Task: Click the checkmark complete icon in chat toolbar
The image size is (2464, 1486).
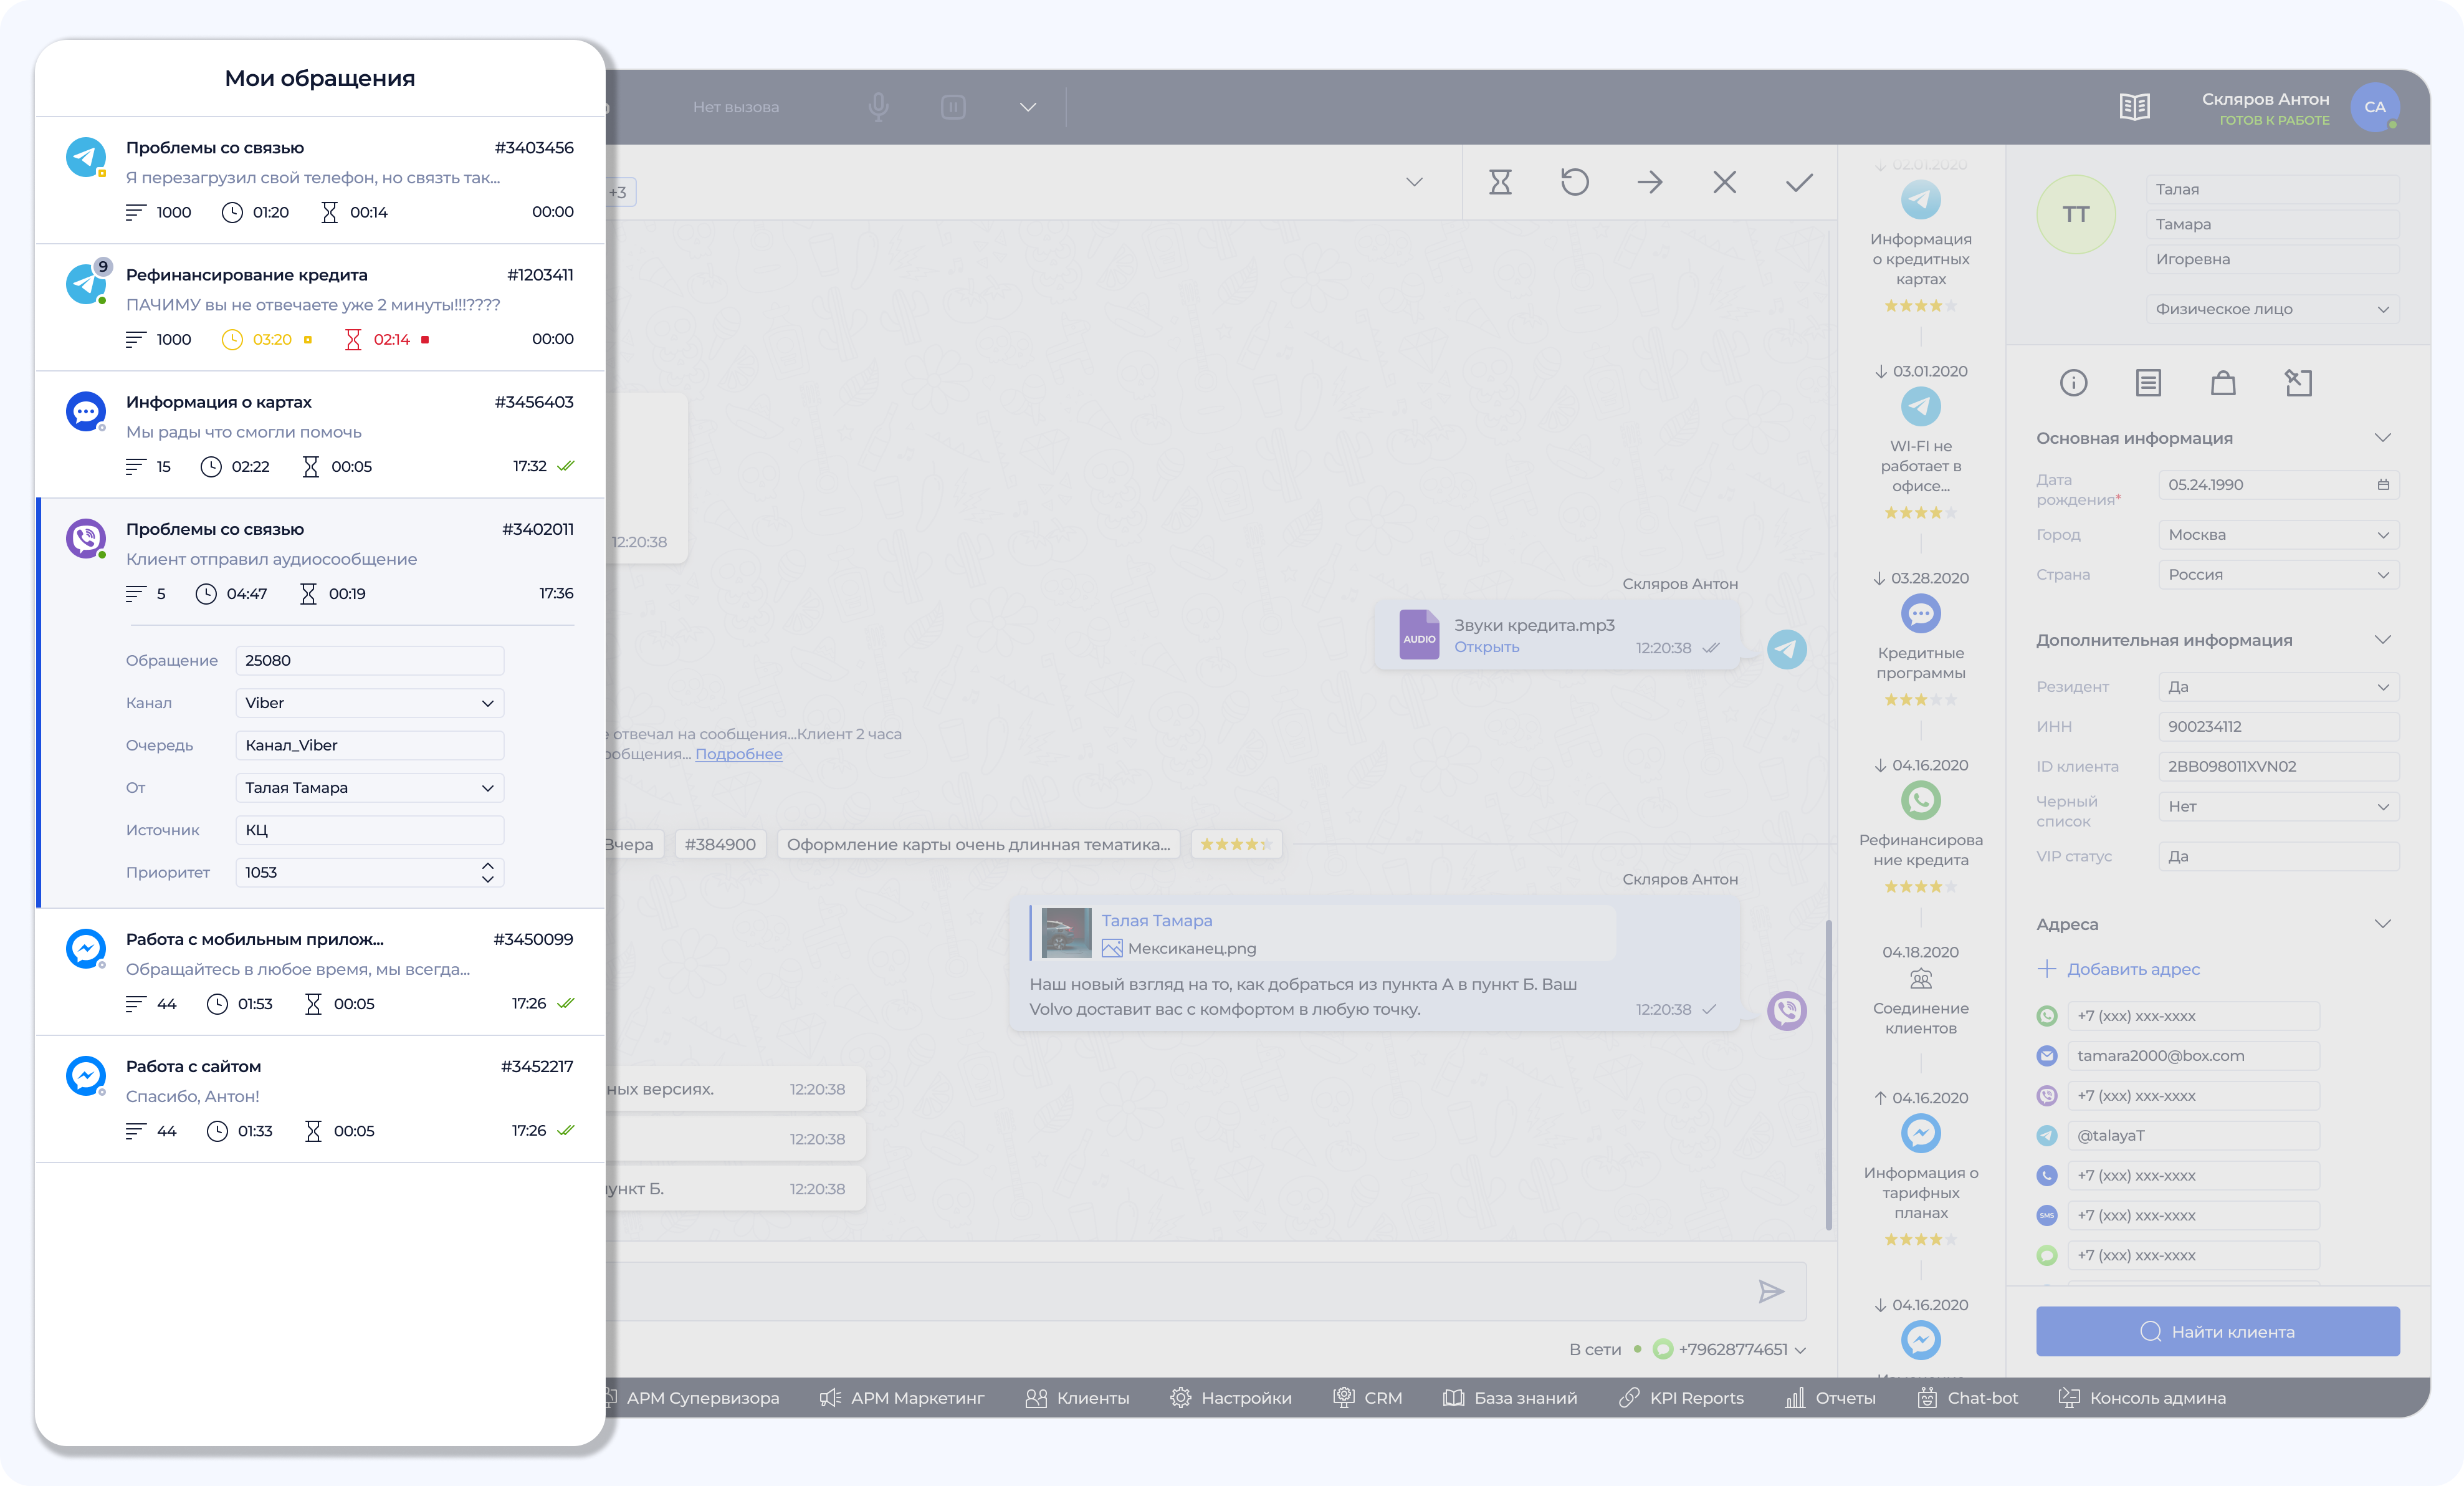Action: pyautogui.click(x=1799, y=182)
